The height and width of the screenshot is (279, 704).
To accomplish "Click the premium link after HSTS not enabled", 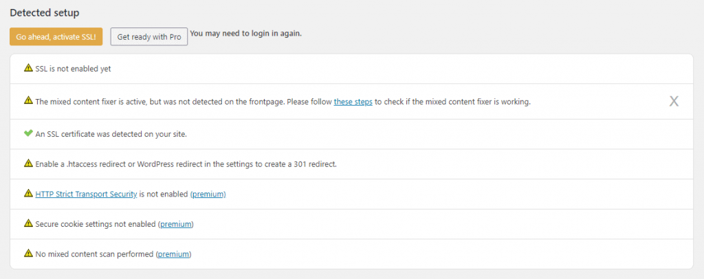I will tap(208, 194).
